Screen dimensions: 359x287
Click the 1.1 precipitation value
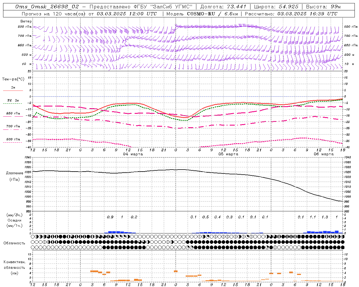point(313,217)
